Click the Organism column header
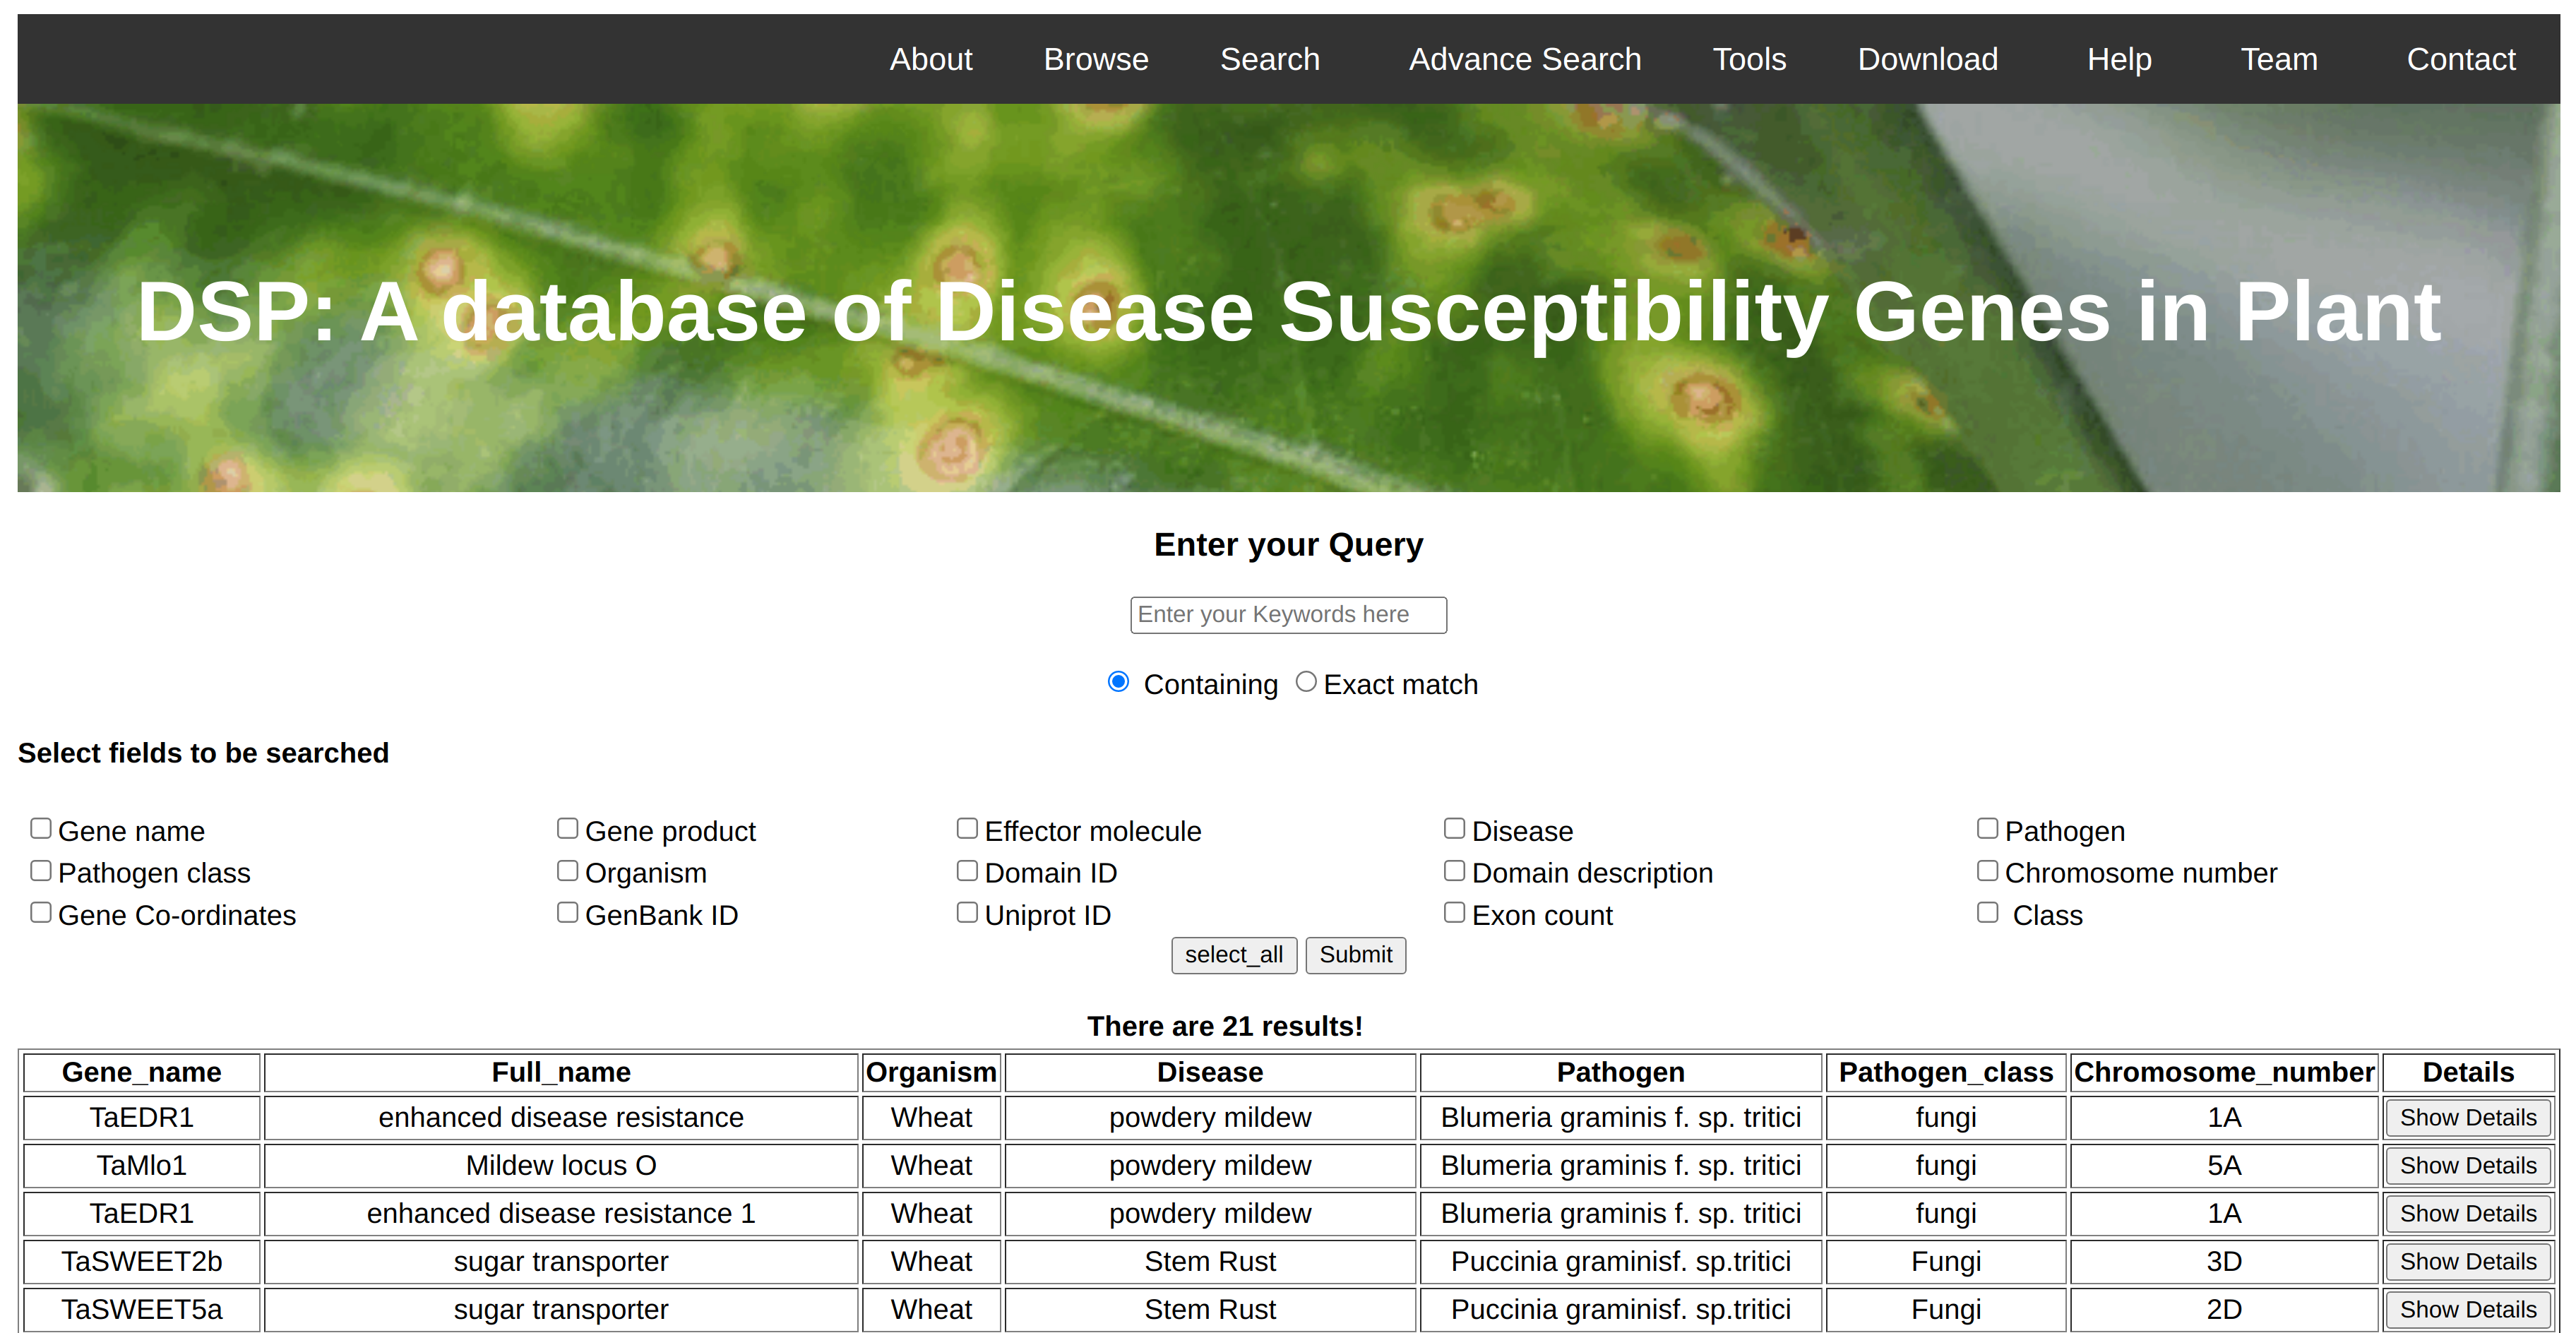This screenshot has height=1333, width=2576. pos(931,1072)
